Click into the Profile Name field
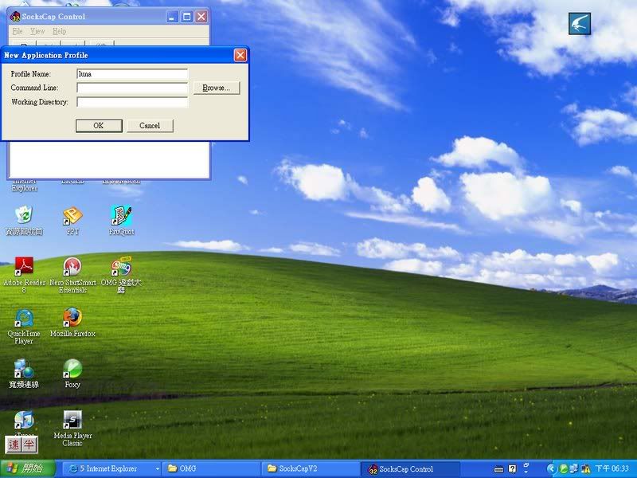The height and width of the screenshot is (478, 637). (132, 74)
